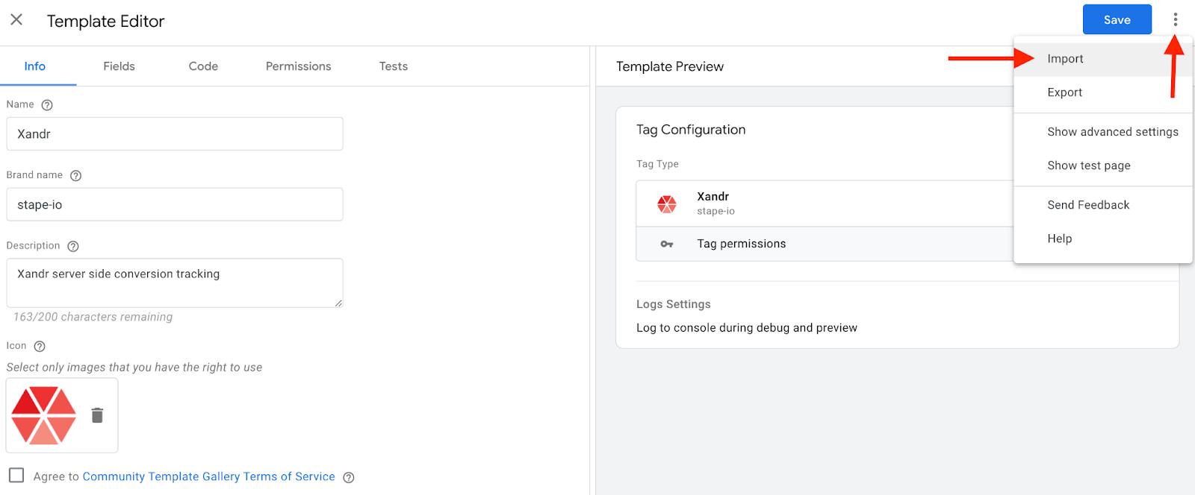Open the Permissions tab

[x=298, y=66]
